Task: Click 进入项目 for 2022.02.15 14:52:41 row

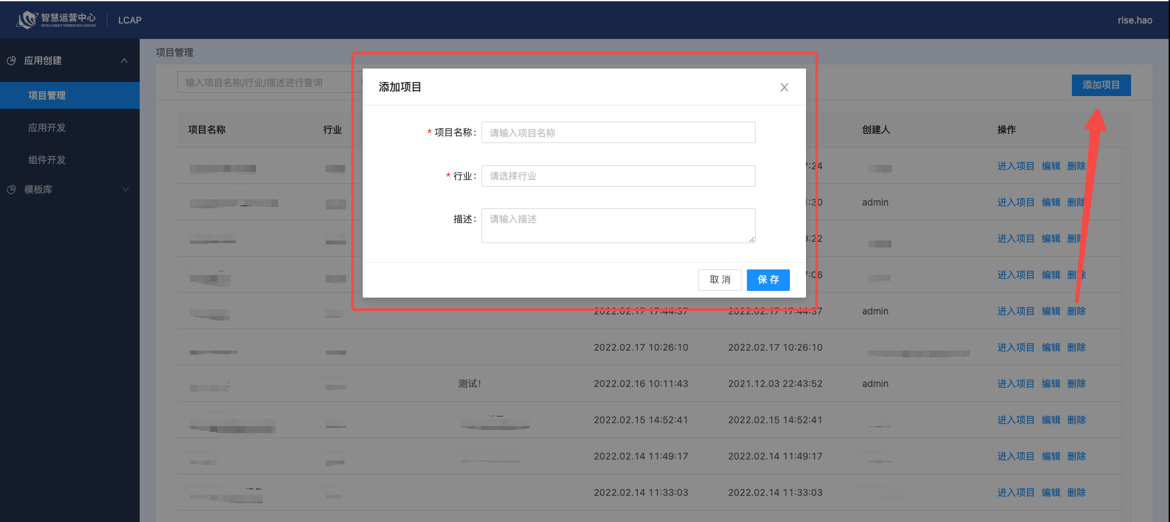Action: (x=1016, y=420)
